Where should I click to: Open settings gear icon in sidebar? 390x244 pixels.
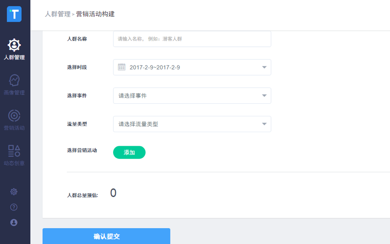coord(14,192)
